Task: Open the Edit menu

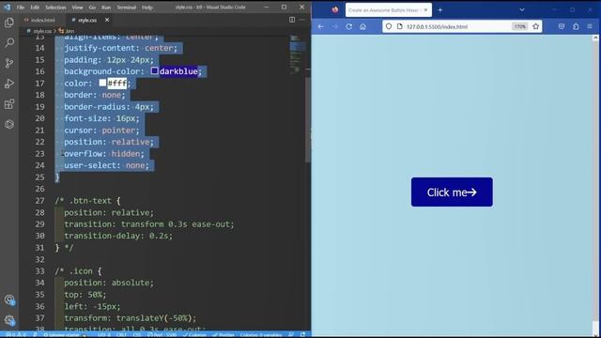Action: click(35, 8)
